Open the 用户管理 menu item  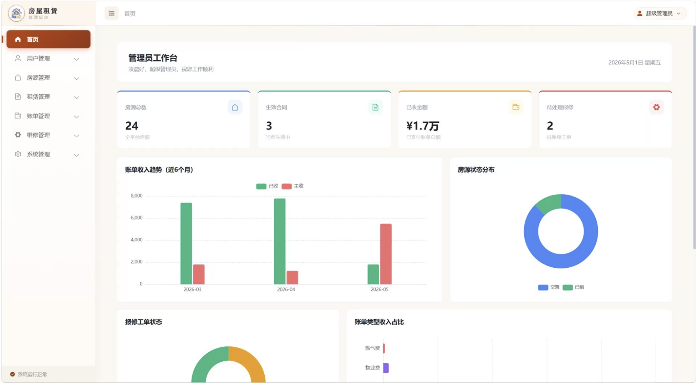tap(49, 58)
